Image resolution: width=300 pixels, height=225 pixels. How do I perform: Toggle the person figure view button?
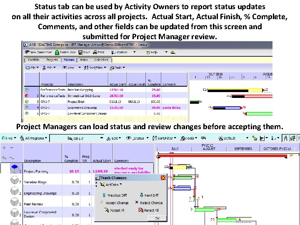coord(285,138)
